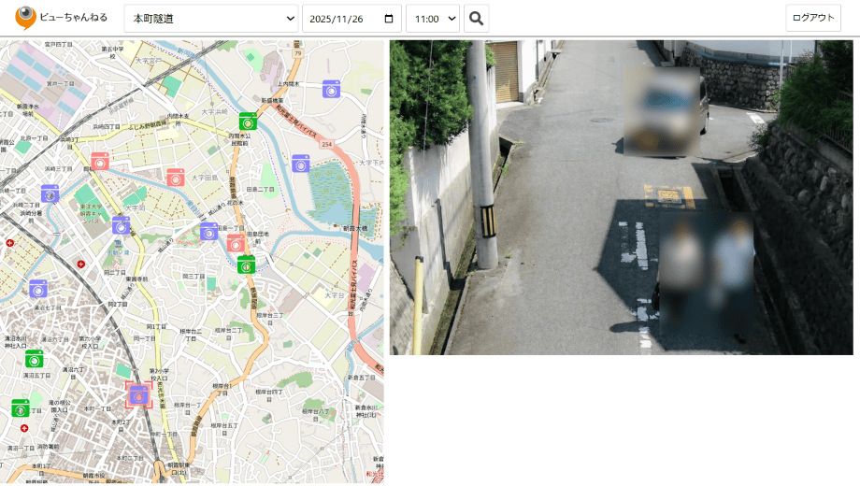Open red camera marker near 田島団地前

[x=236, y=243]
